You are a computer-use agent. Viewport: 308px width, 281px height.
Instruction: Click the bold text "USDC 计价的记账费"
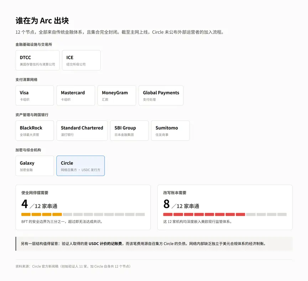105,244
